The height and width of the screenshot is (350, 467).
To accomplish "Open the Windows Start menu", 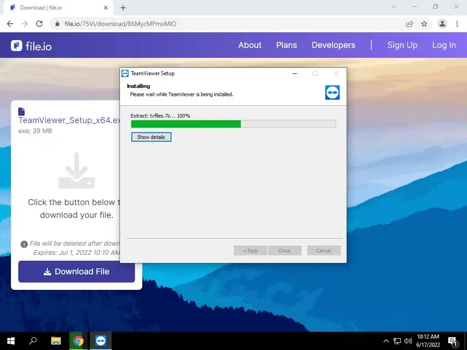I will click(x=11, y=341).
